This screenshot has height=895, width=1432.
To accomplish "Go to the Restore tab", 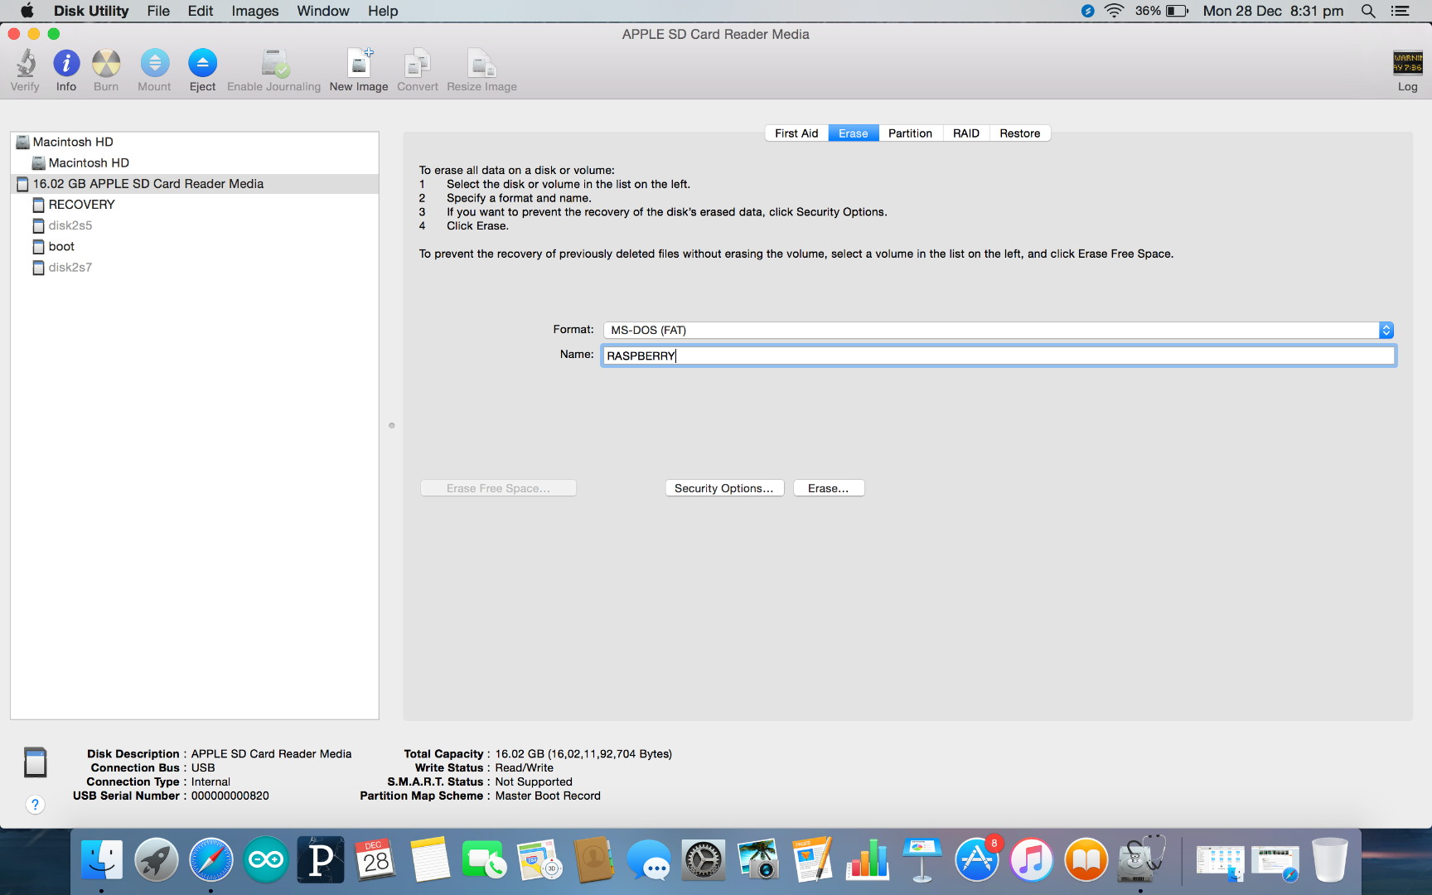I will (1020, 133).
